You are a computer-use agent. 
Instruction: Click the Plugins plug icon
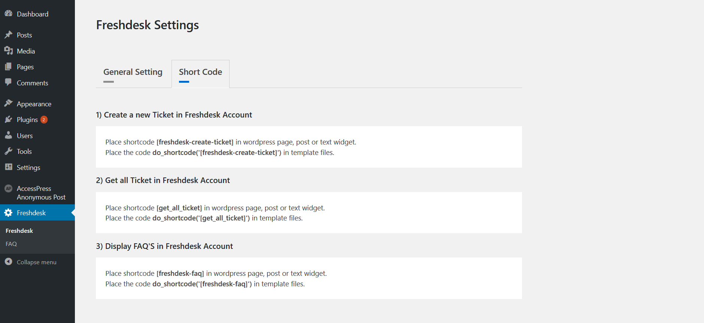[8, 119]
